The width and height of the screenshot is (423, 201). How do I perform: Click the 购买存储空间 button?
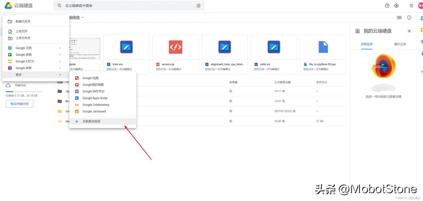click(19, 104)
